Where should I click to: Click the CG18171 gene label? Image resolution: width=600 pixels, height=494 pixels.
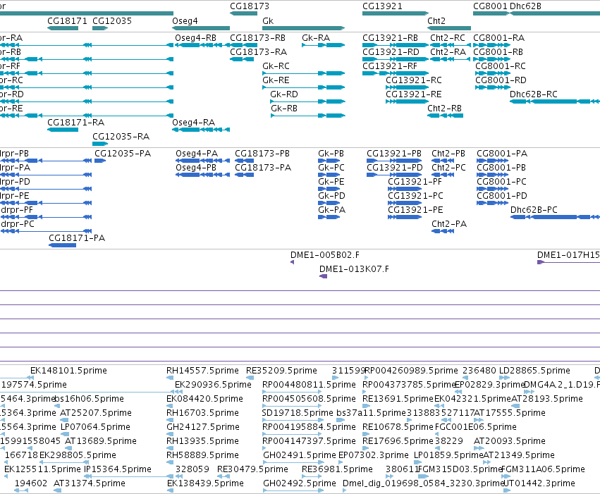coord(67,21)
